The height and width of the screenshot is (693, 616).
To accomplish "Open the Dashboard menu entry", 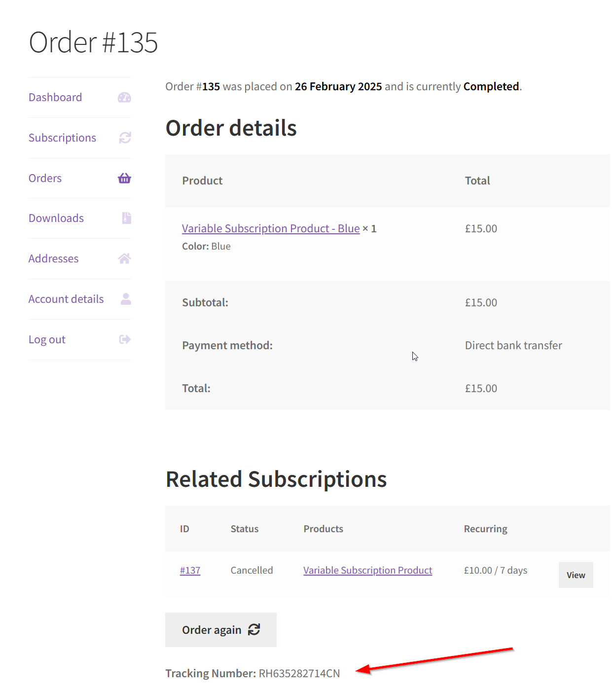I will pyautogui.click(x=55, y=97).
